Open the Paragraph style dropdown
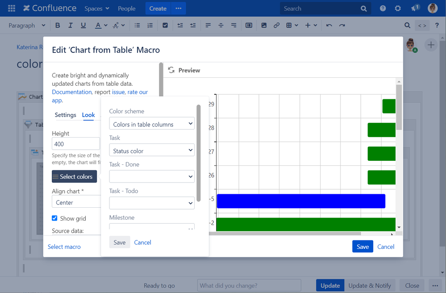 pos(27,25)
